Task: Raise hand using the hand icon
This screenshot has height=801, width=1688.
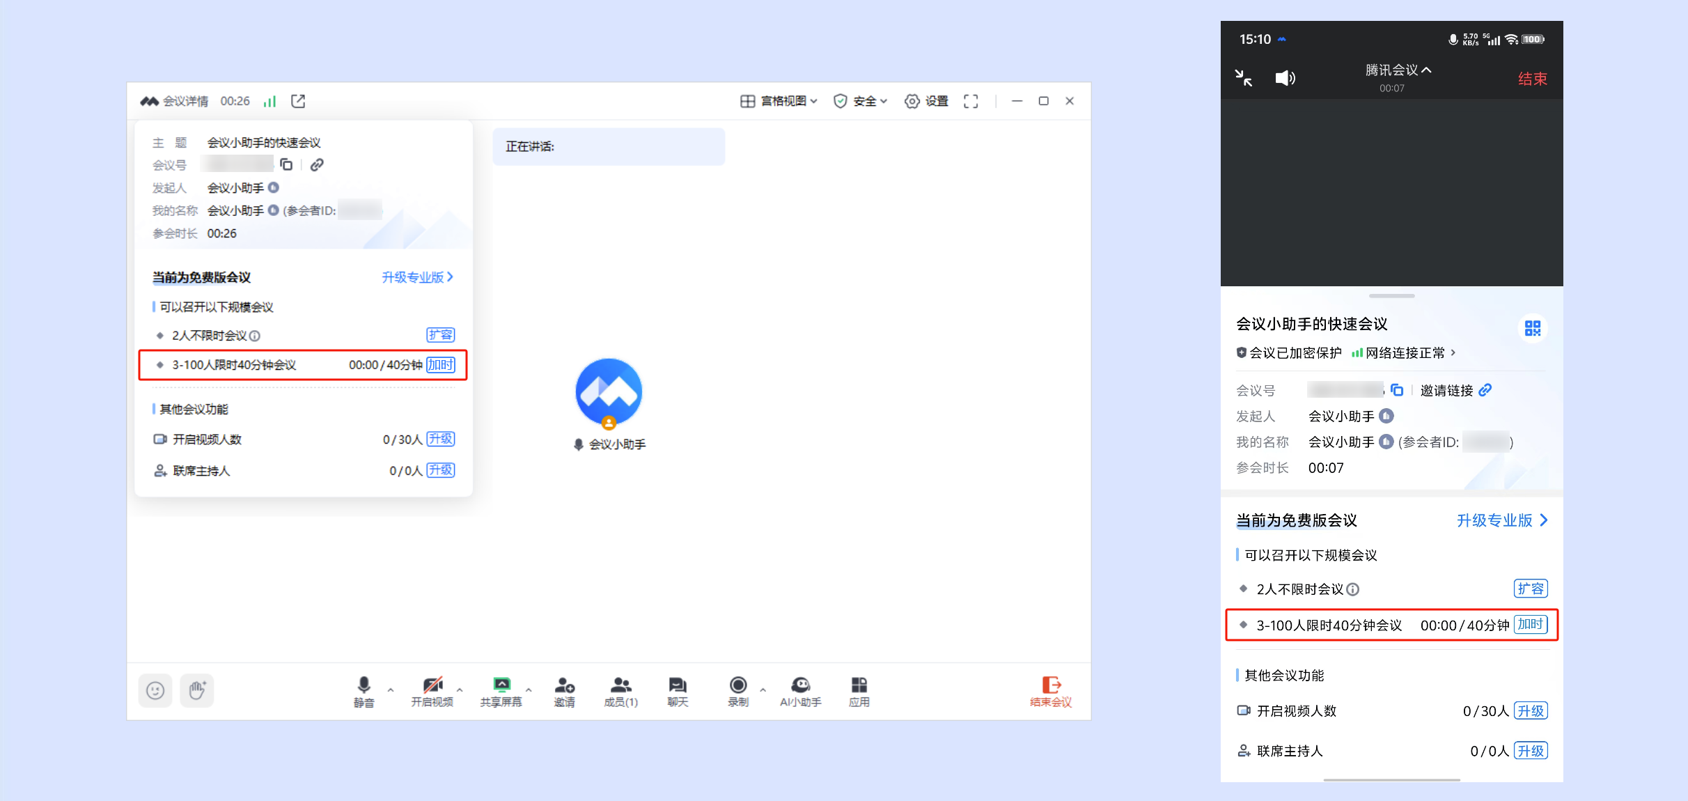Action: pos(197,690)
